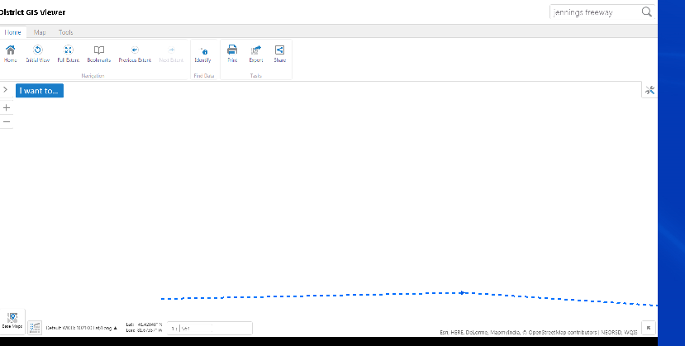Activate the Identify tool
The height and width of the screenshot is (346, 685).
click(x=202, y=54)
